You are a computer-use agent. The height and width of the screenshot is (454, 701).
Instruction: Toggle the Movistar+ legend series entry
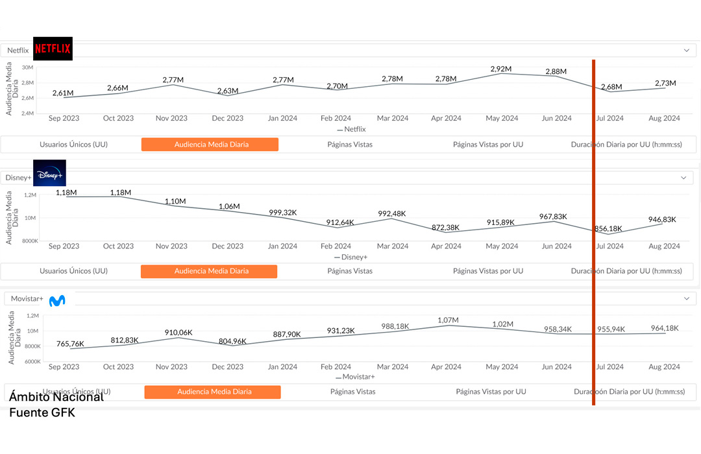(x=354, y=377)
